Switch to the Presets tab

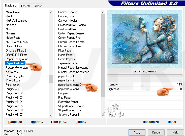click(x=26, y=6)
